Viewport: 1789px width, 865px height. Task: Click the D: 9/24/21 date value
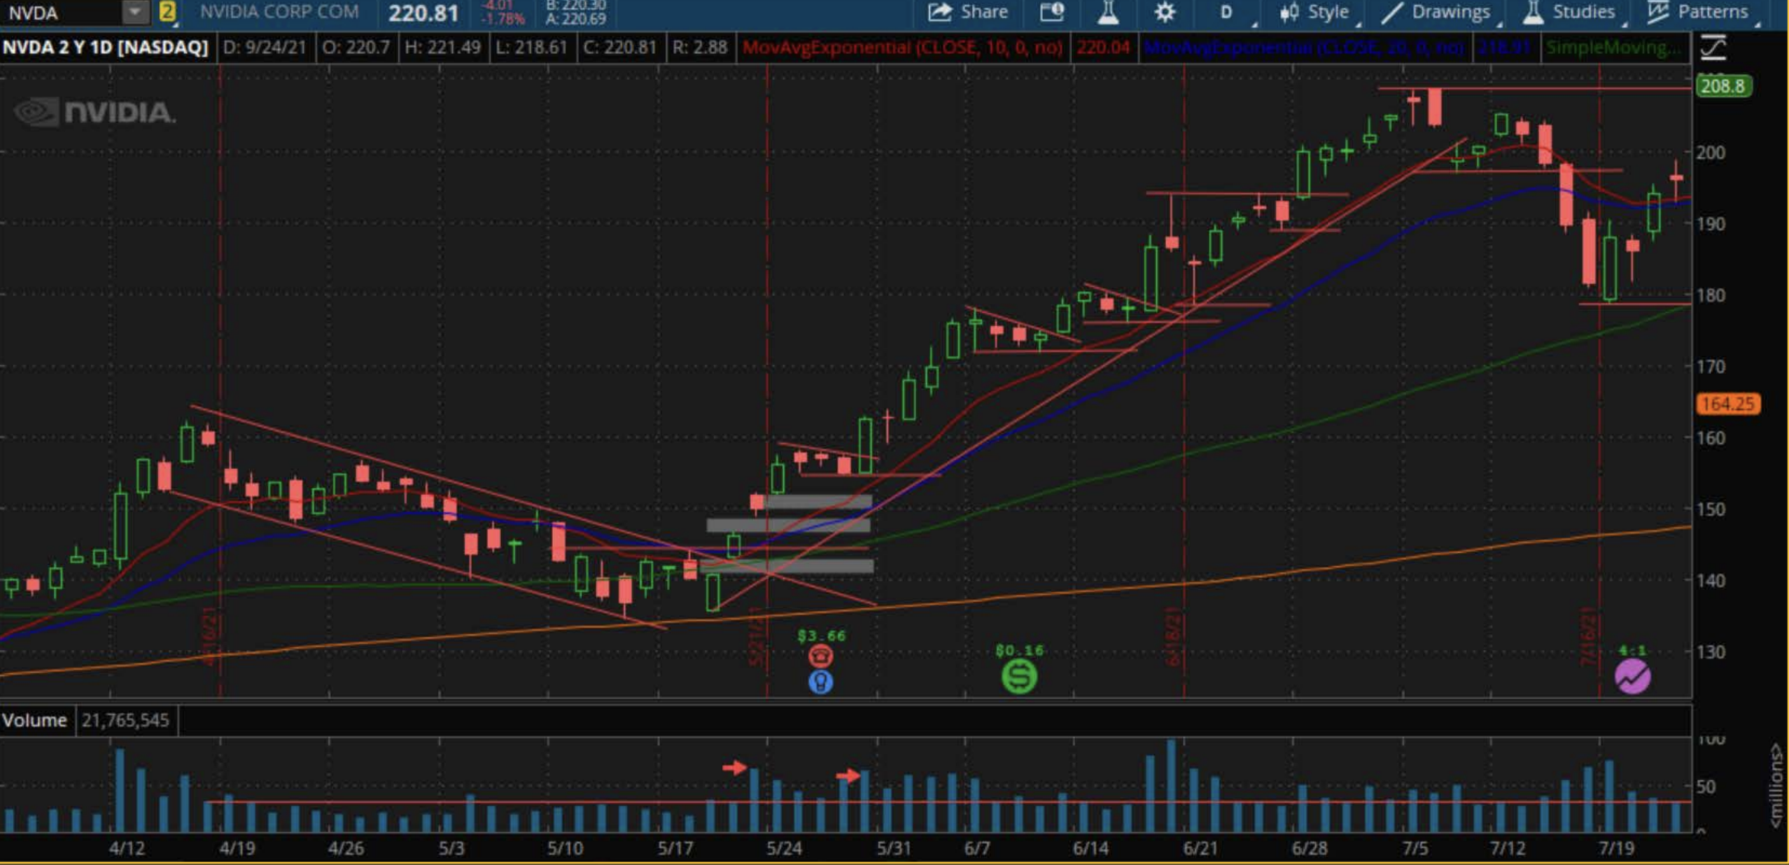[x=264, y=48]
